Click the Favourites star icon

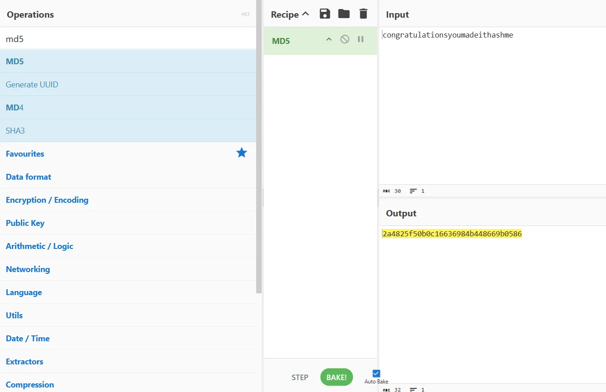(x=242, y=153)
